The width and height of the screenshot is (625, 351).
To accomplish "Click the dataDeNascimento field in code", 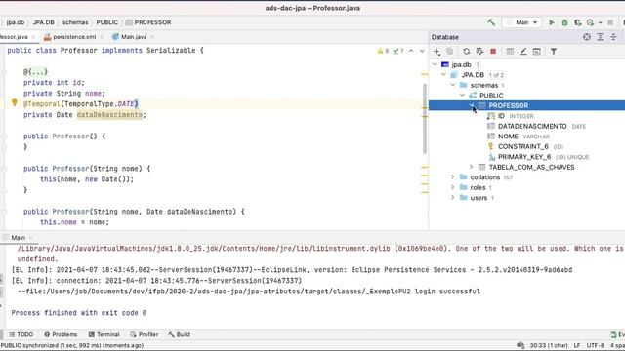I will point(109,115).
